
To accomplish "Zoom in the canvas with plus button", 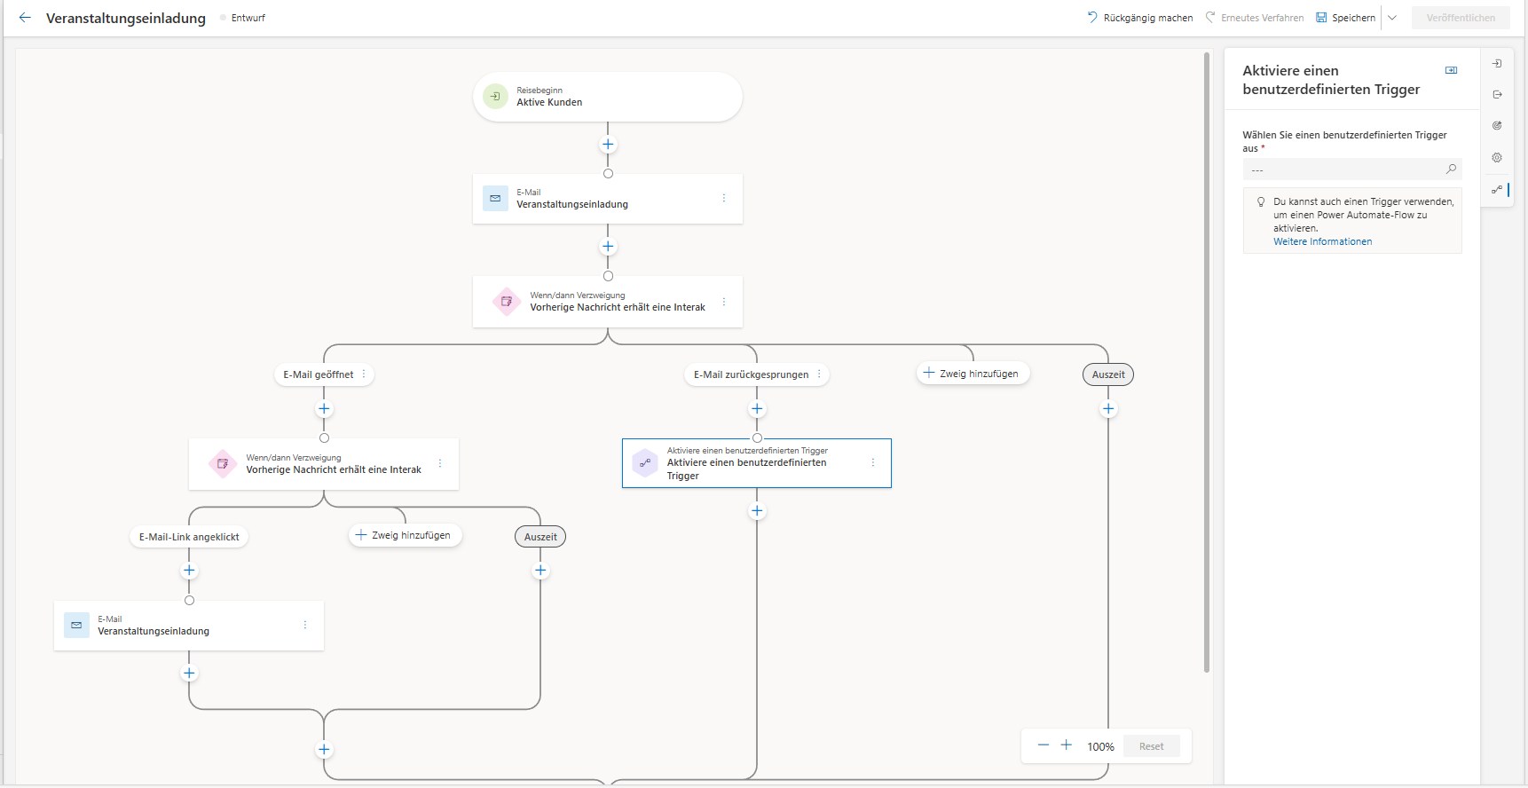I will (1067, 745).
